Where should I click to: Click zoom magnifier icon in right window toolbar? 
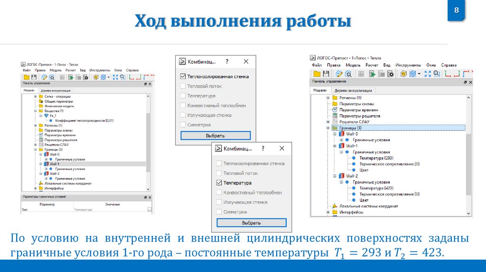[x=437, y=73]
